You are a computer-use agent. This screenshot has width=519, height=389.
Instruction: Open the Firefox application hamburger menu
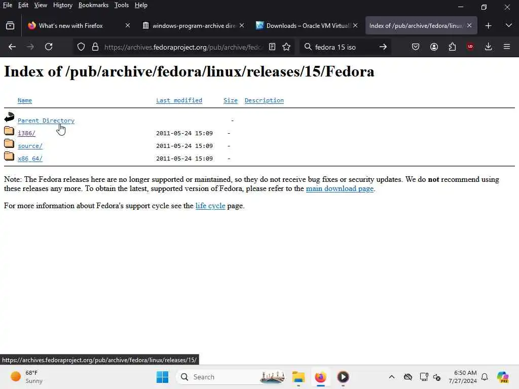point(507,47)
